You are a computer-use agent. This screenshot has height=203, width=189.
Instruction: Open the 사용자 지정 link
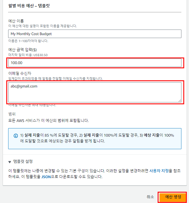tap(159, 171)
